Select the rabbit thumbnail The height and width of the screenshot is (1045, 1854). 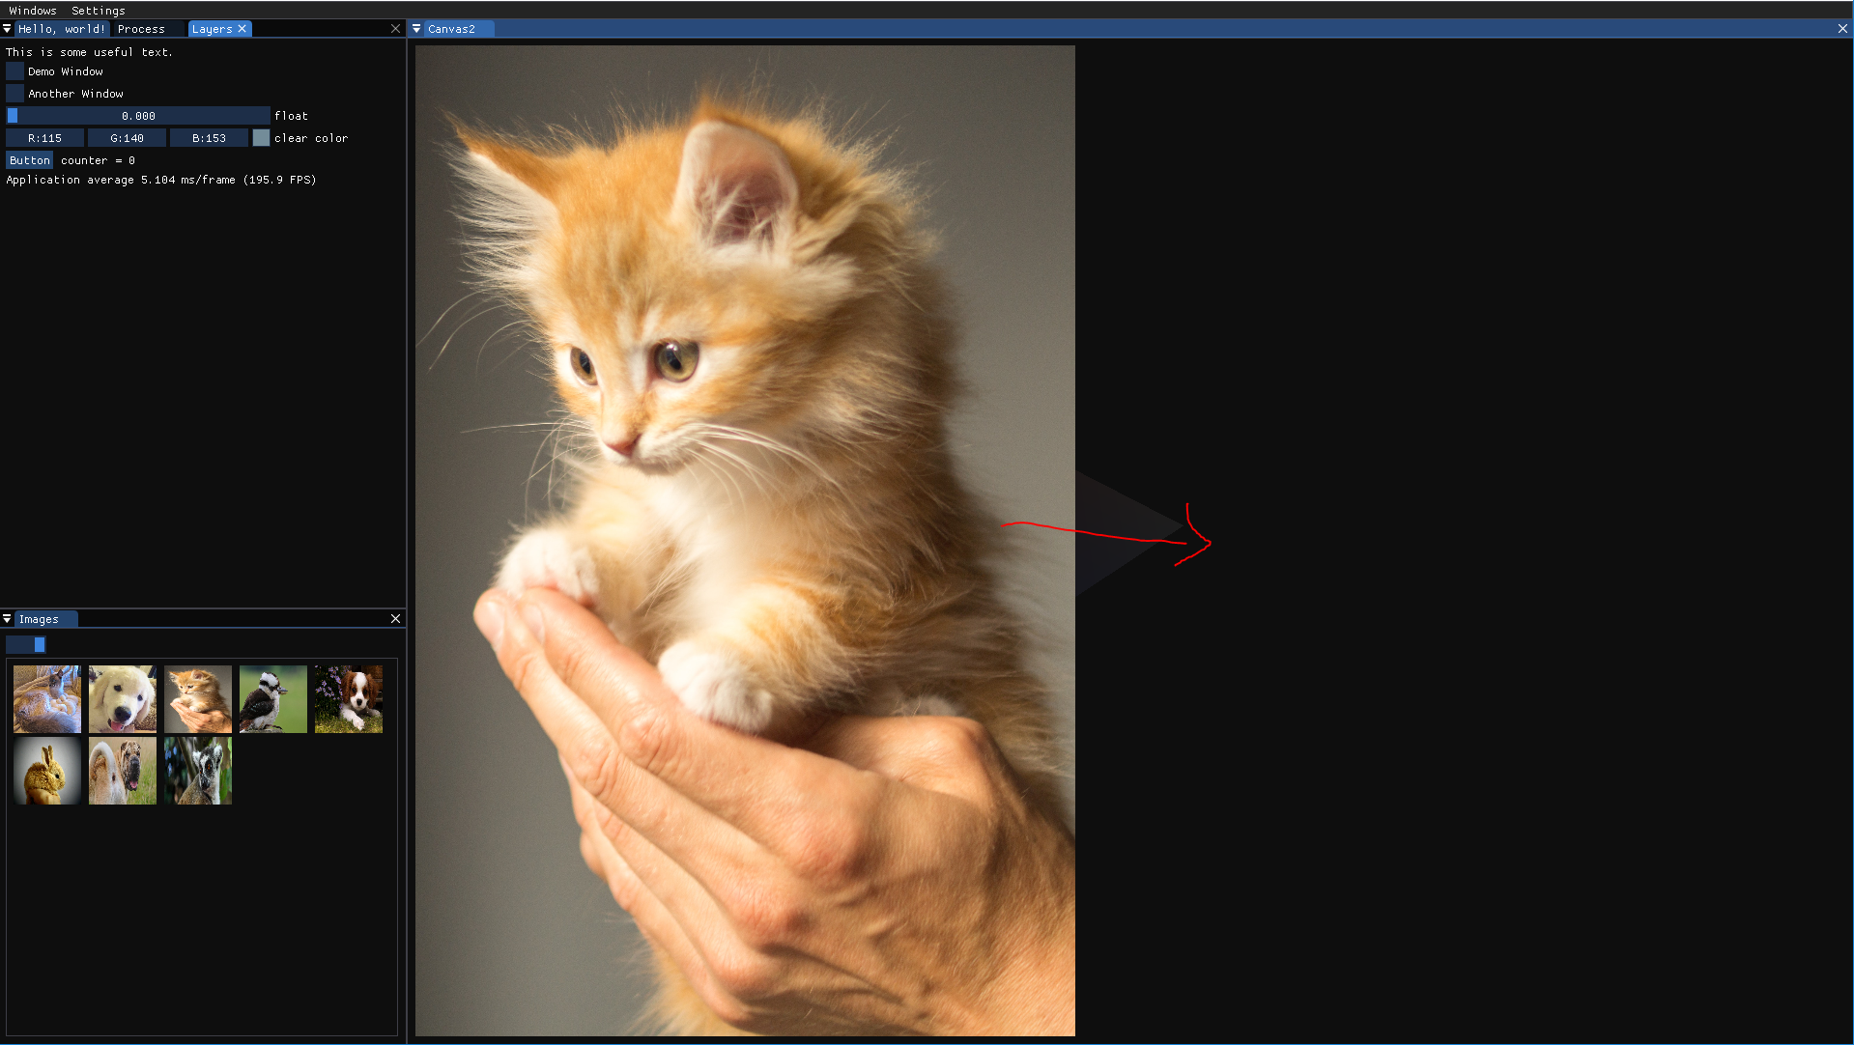point(47,771)
